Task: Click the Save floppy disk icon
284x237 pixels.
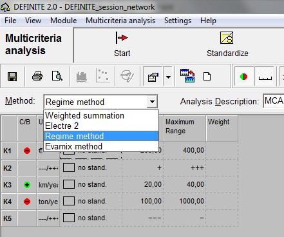Action: click(12, 77)
